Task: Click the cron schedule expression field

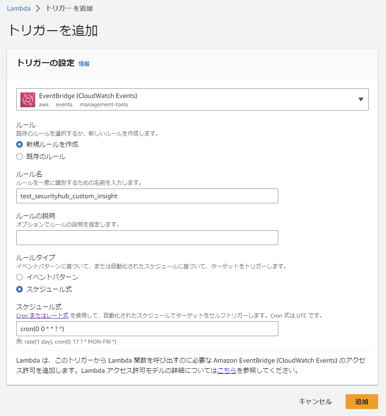Action: coord(147,329)
